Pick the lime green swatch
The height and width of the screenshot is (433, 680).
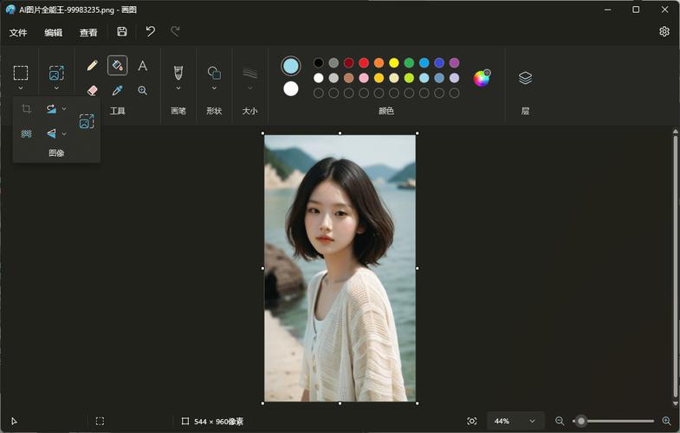(409, 78)
